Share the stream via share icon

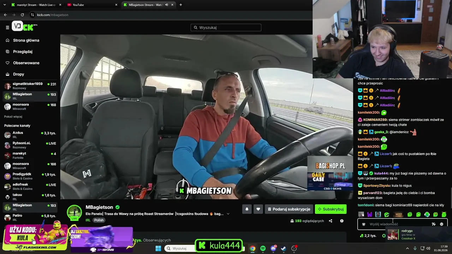(x=331, y=221)
